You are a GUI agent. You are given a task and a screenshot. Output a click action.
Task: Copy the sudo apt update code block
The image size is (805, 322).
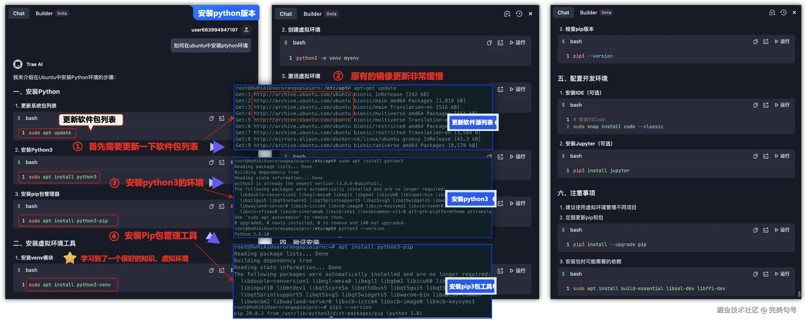[x=211, y=118]
